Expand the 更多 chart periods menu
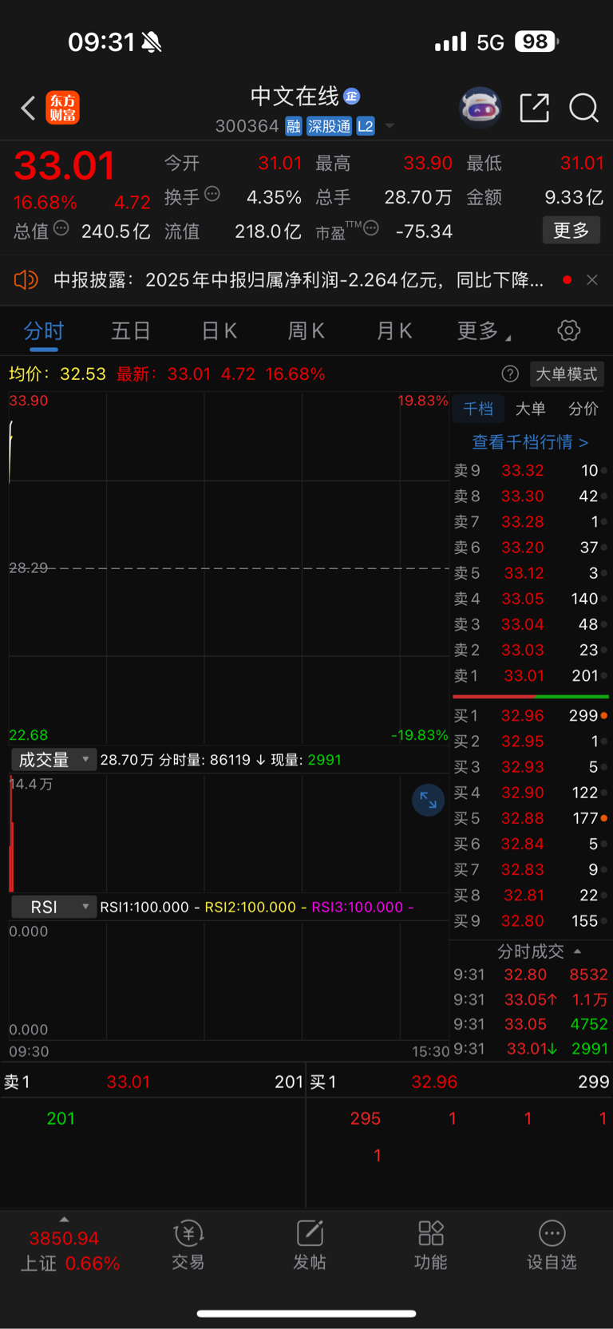The width and height of the screenshot is (613, 1329). (484, 330)
